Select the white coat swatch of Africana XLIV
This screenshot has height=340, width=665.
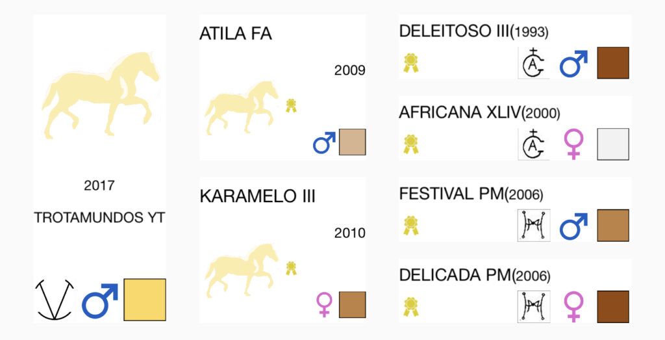[613, 144]
